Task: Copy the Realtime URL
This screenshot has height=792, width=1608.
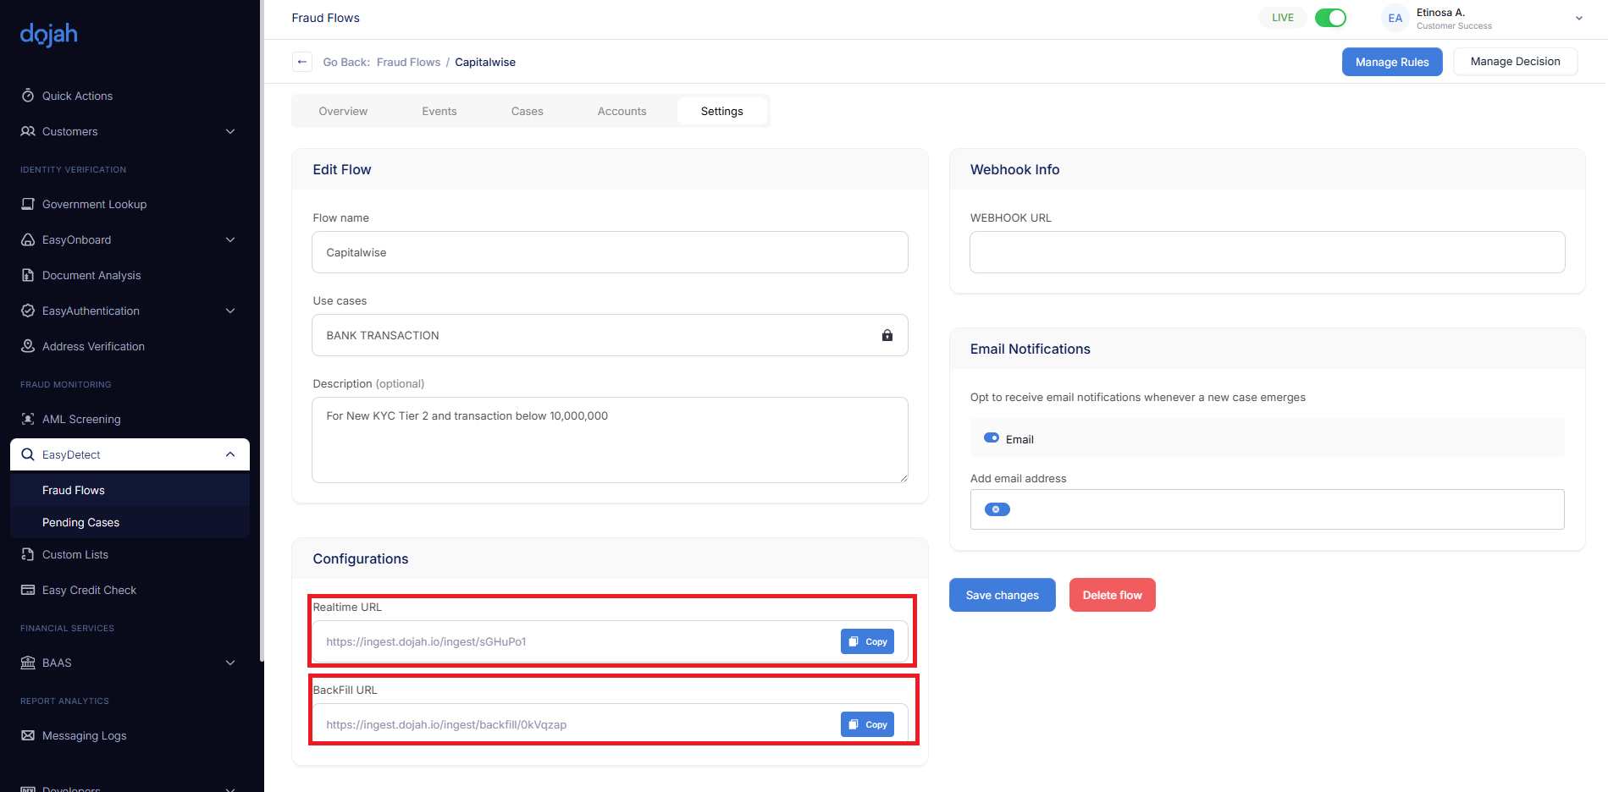Action: coord(867,641)
